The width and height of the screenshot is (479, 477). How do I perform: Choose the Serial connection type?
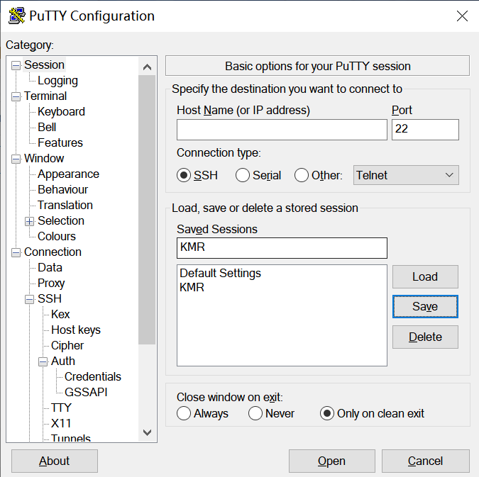coord(243,175)
